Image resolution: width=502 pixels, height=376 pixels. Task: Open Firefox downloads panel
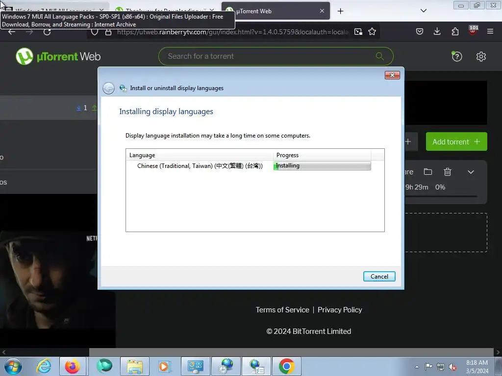[437, 31]
